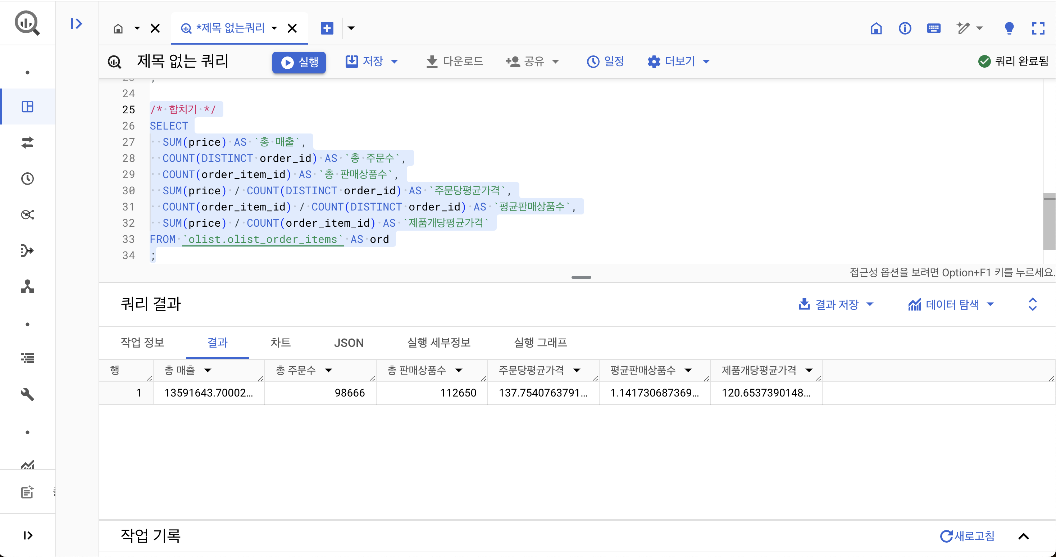Click the wrench tools sidebar icon

27,394
